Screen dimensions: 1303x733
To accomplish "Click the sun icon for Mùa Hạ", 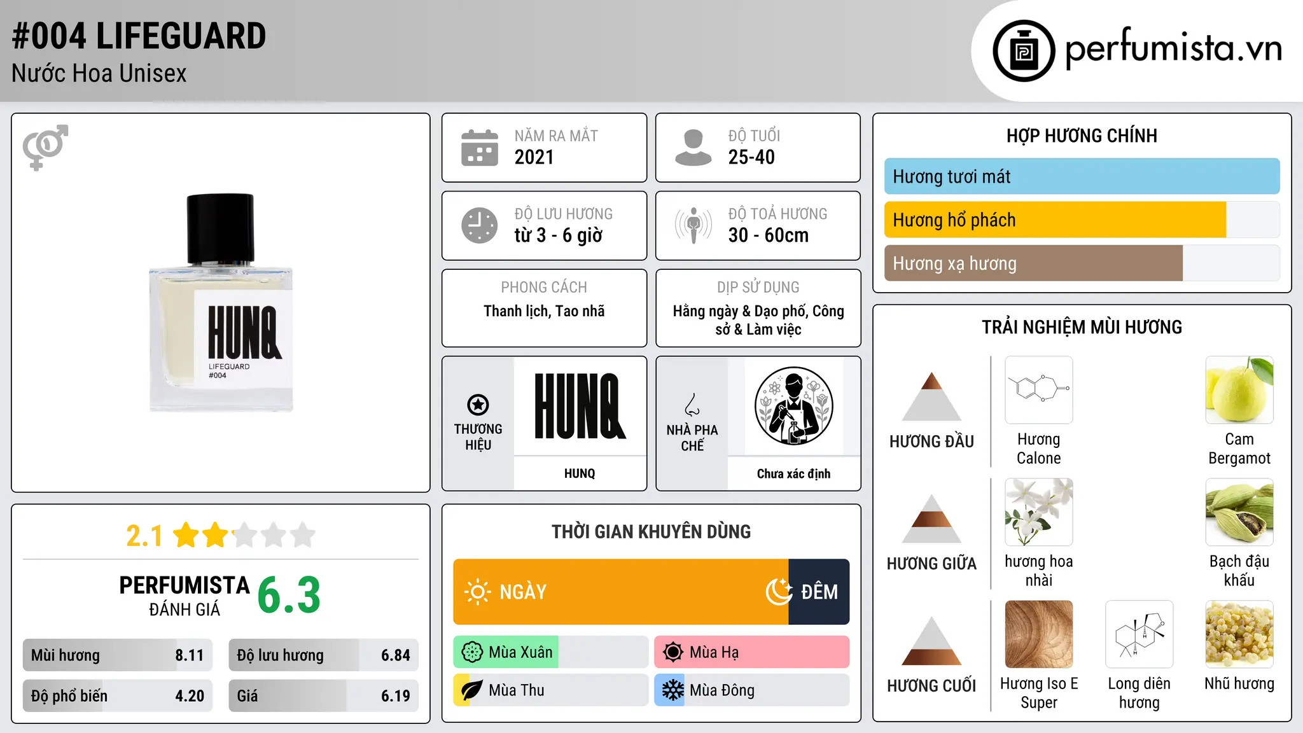I will point(672,652).
